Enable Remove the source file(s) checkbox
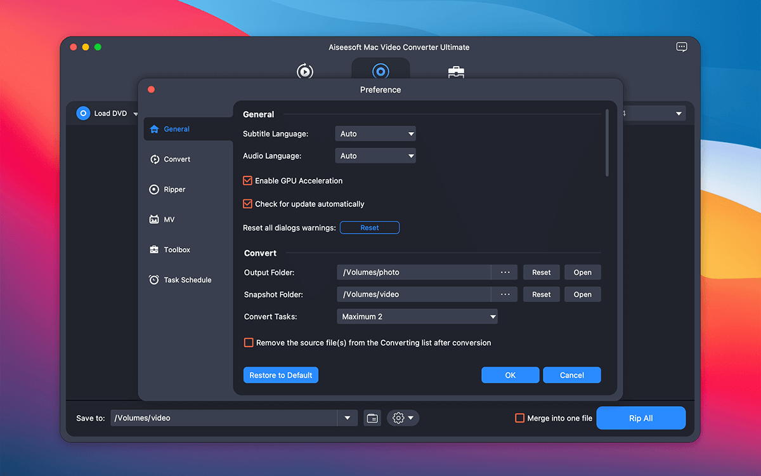 [x=249, y=343]
